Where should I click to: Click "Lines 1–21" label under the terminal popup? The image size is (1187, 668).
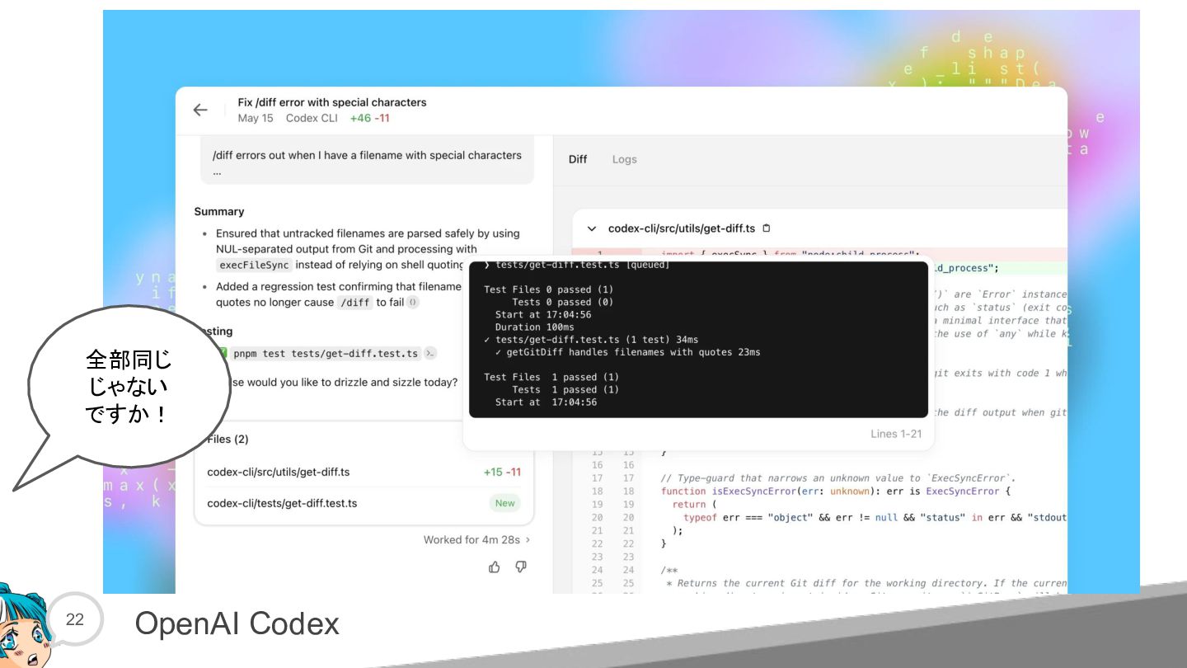pyautogui.click(x=896, y=434)
